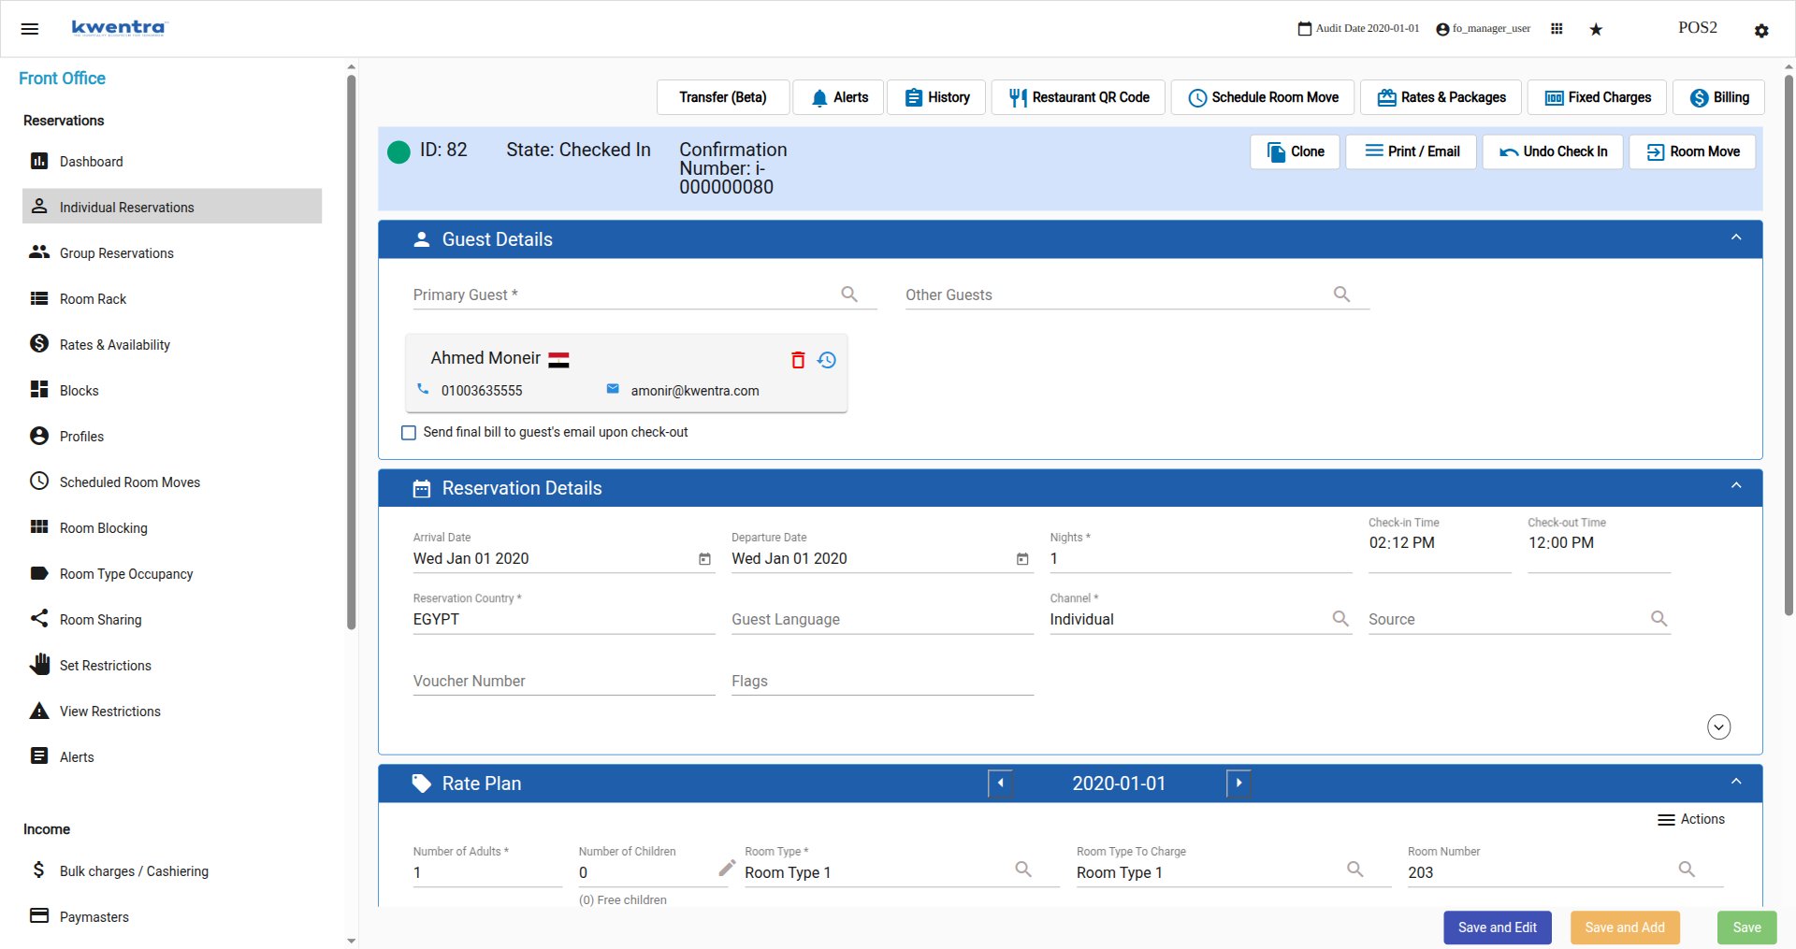Click the Source search icon

1659,619
